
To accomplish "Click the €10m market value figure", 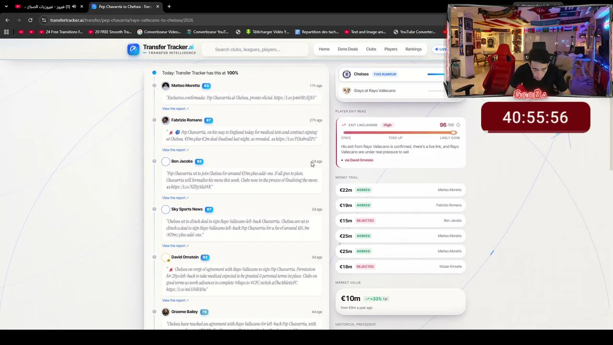I will point(351,299).
